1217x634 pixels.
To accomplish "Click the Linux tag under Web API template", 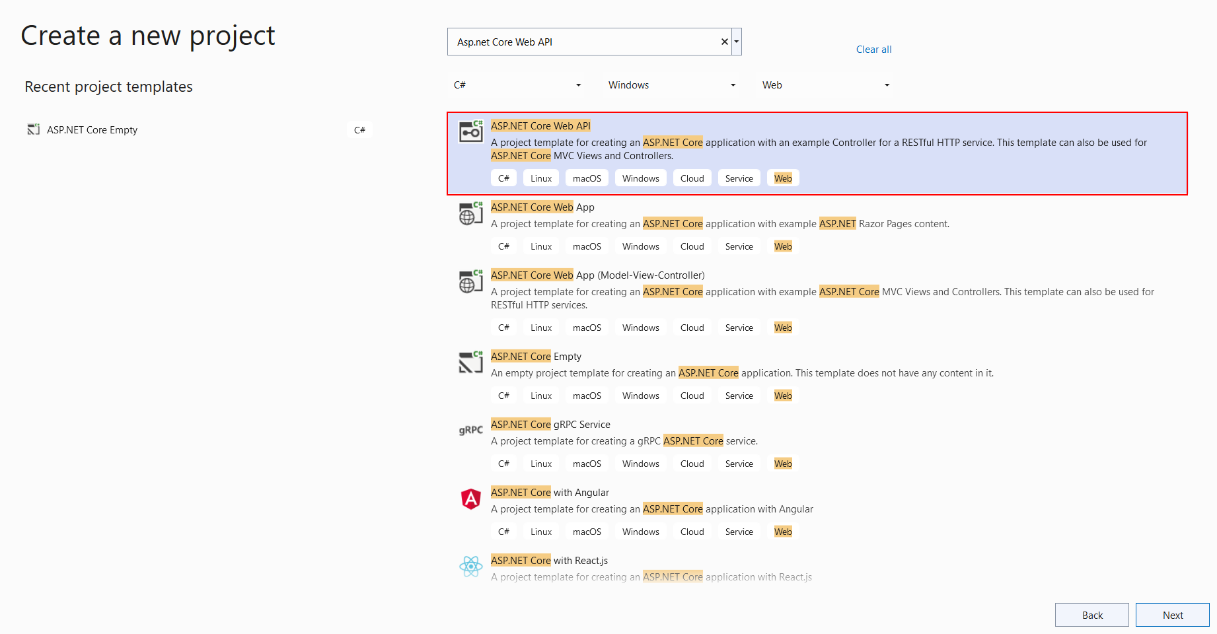I will [x=541, y=178].
